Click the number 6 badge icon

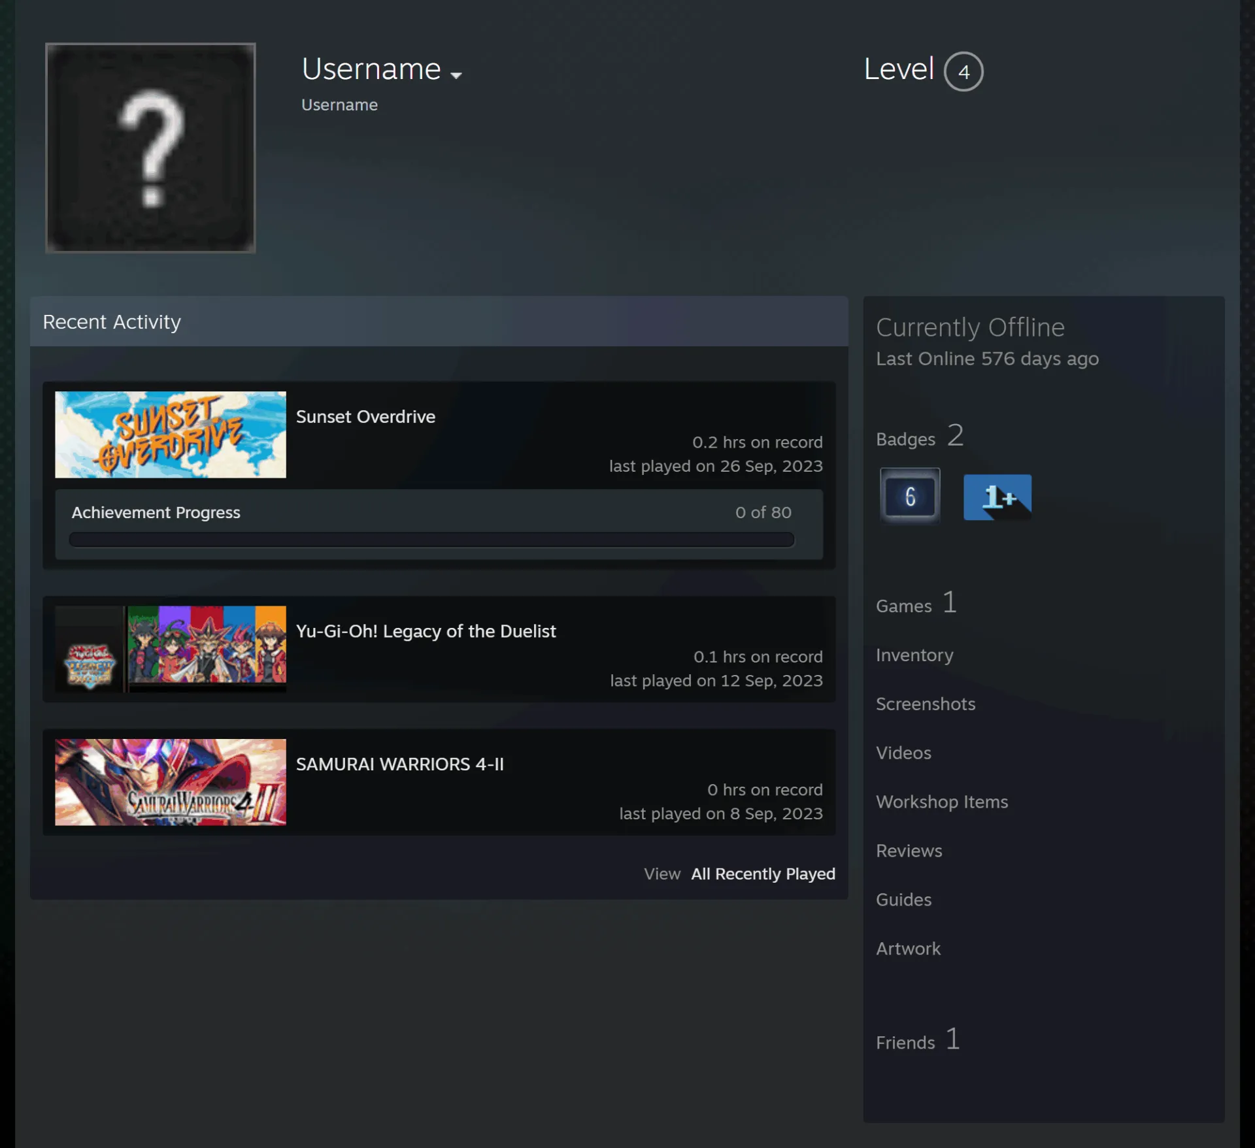coord(910,497)
